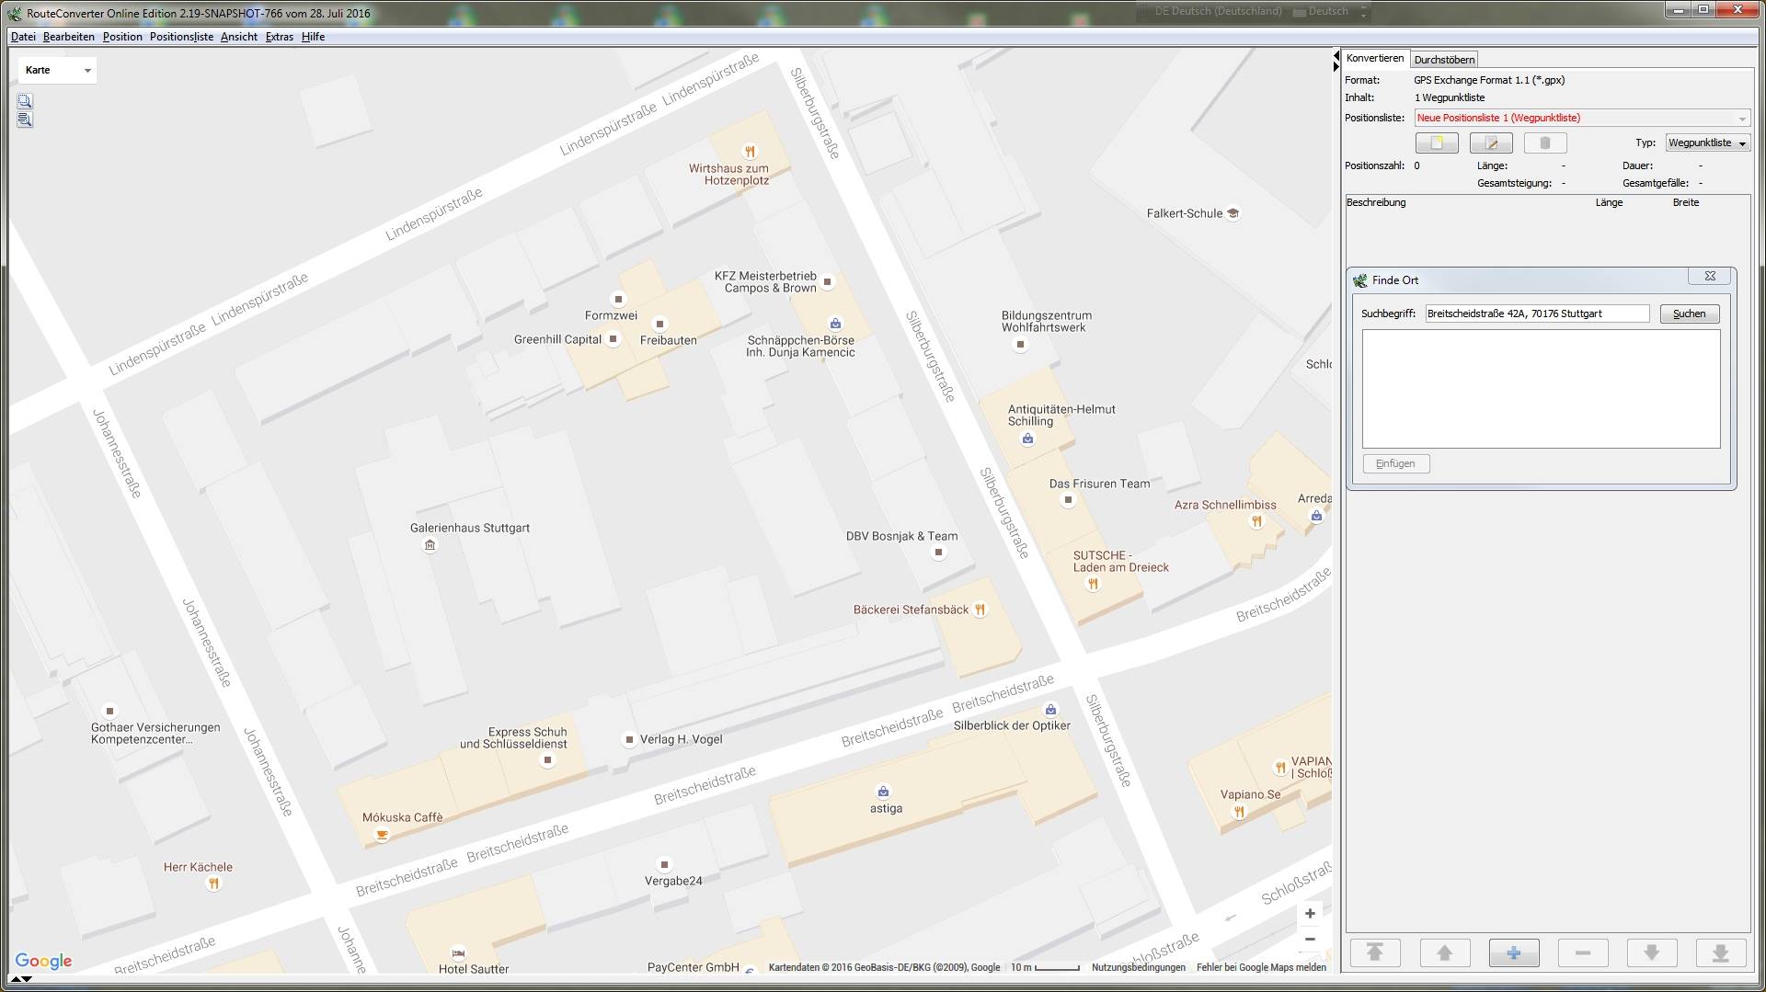Click the Suchbegriff address input field
The height and width of the screenshot is (992, 1766).
coord(1536,314)
